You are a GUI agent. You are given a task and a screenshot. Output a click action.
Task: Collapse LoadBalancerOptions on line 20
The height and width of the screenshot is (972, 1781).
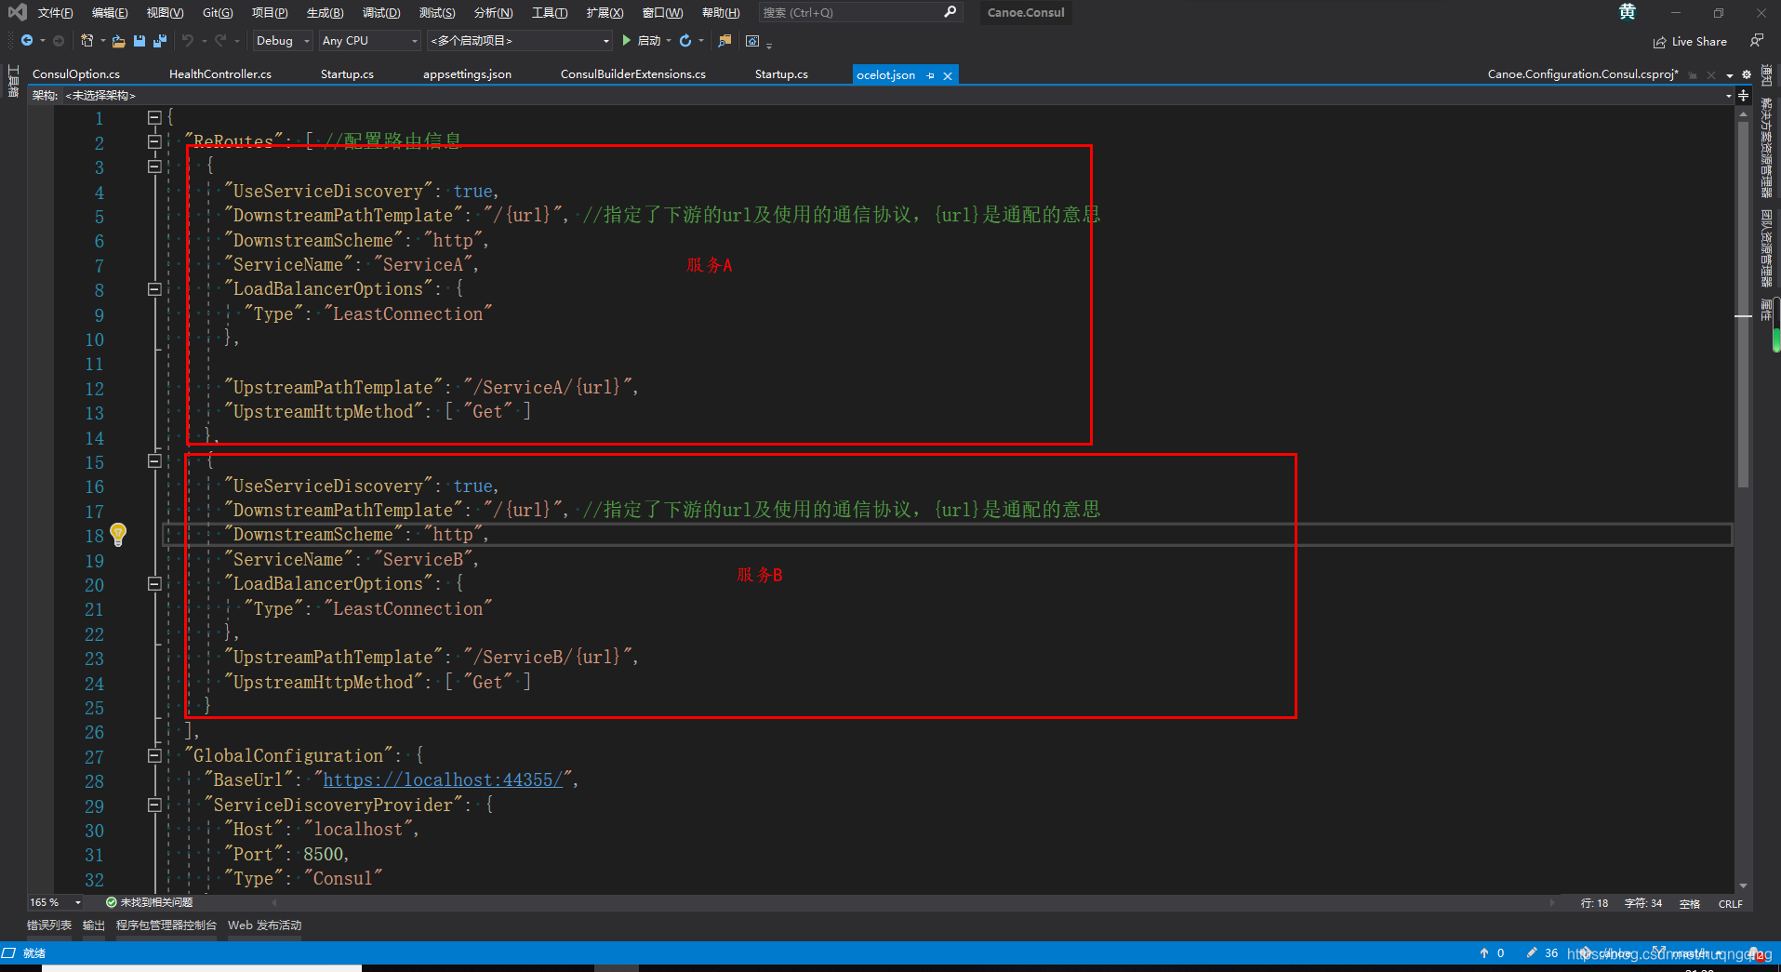point(154,583)
